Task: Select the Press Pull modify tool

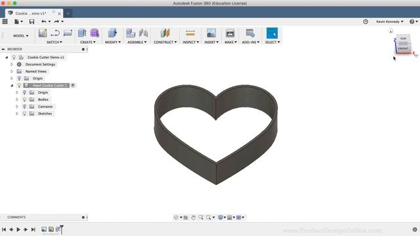Action: click(112, 33)
